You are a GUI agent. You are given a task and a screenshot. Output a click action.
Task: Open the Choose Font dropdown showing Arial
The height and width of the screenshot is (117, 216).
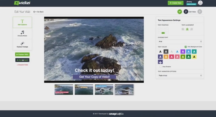tap(180, 41)
